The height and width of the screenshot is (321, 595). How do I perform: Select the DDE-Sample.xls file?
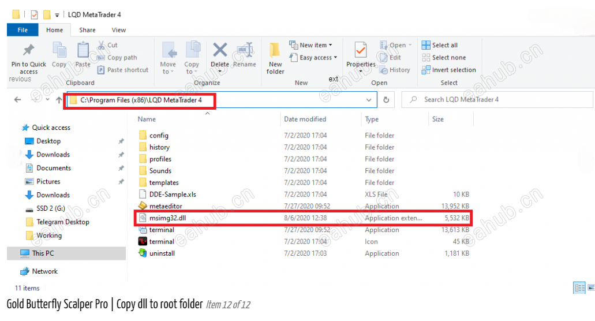167,194
